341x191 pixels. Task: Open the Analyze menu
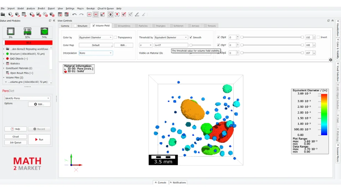click(x=31, y=8)
